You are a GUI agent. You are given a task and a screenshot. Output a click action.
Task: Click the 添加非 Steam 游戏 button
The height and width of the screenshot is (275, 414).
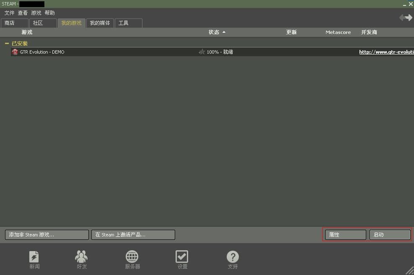(x=47, y=235)
